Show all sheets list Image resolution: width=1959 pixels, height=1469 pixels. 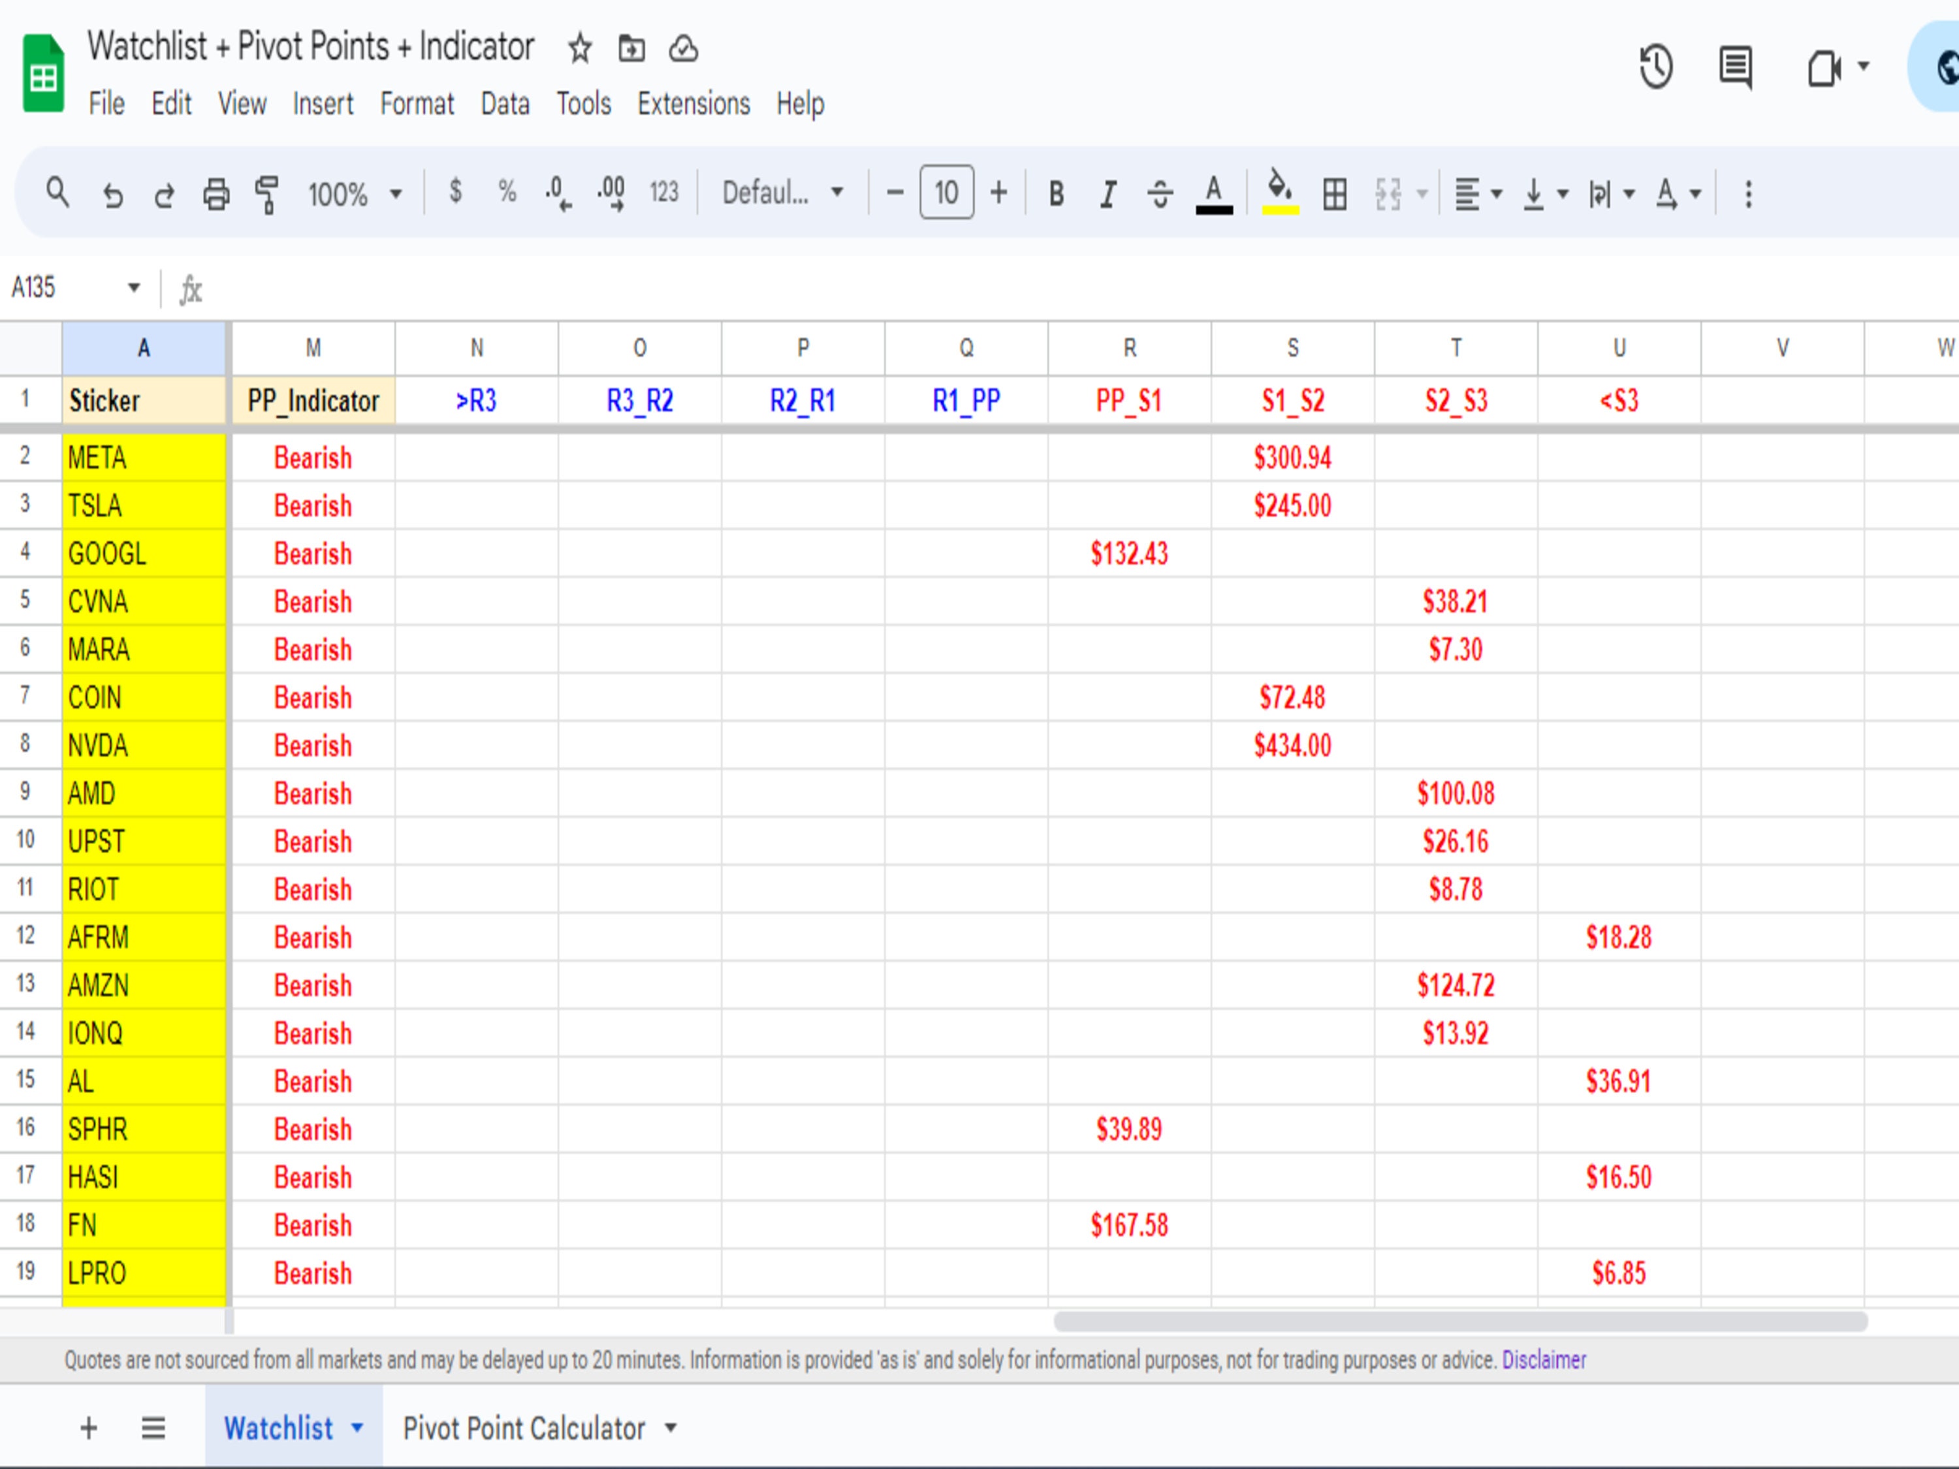(152, 1427)
